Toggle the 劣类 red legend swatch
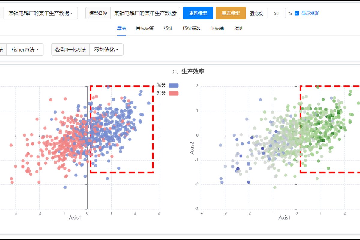Screen dimensions: 360x240 [174, 93]
